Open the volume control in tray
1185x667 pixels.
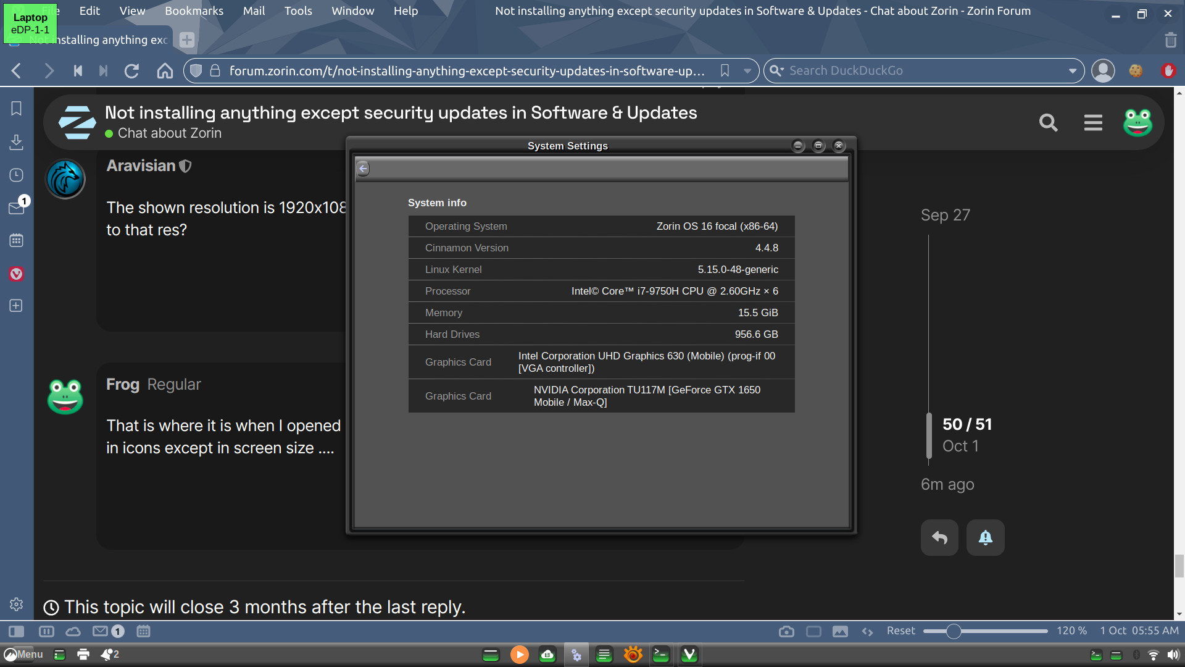pyautogui.click(x=1173, y=655)
